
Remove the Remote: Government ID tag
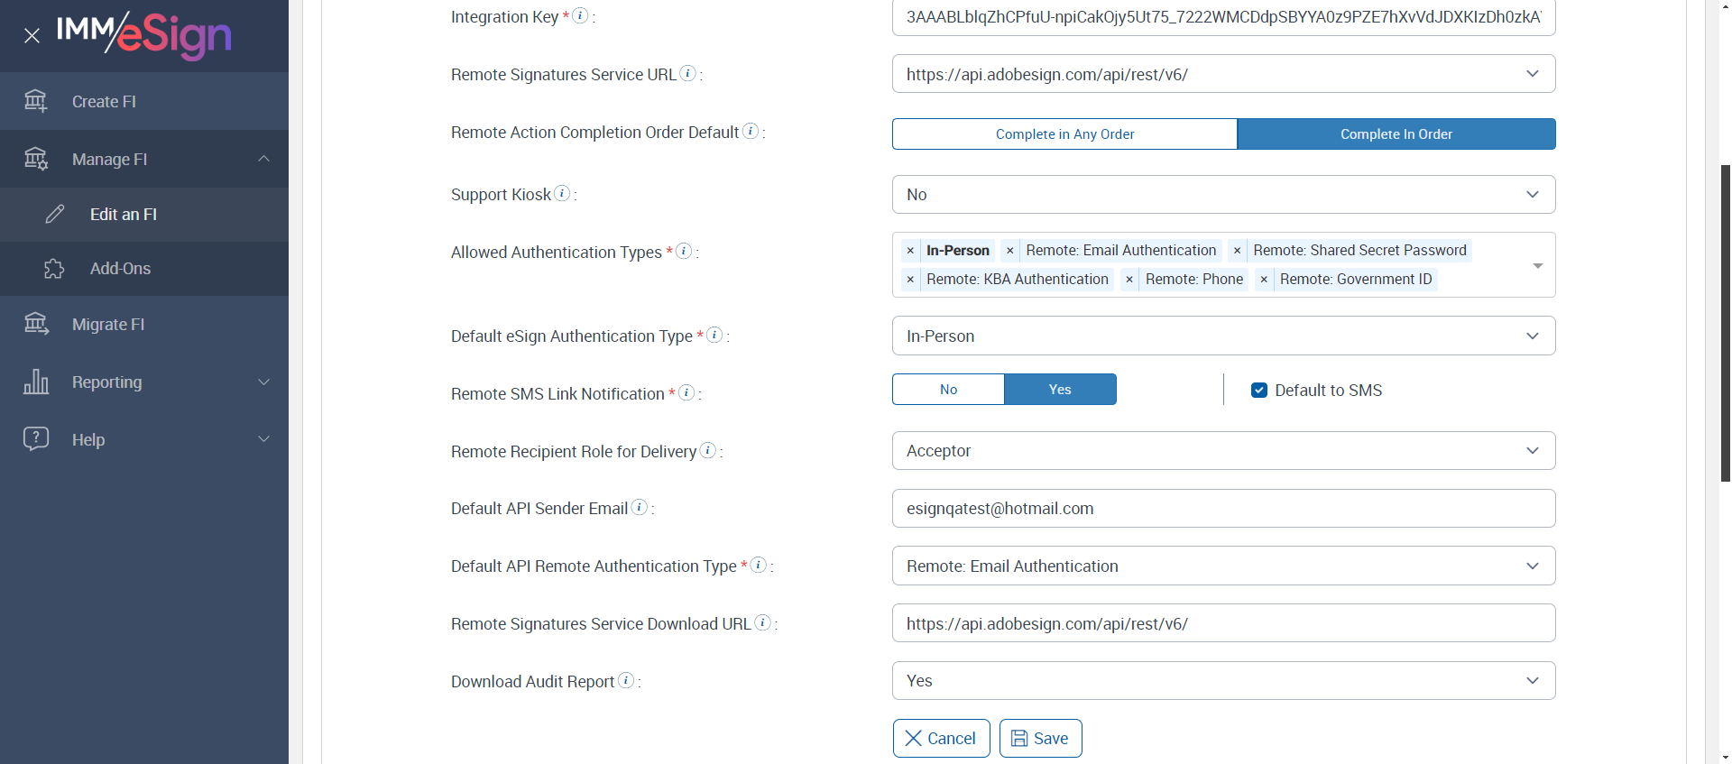(1264, 280)
